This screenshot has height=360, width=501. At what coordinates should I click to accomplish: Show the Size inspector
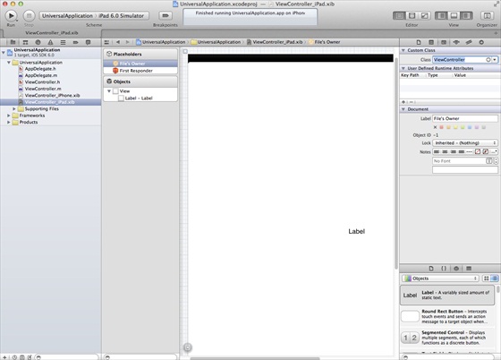pyautogui.click(x=469, y=42)
